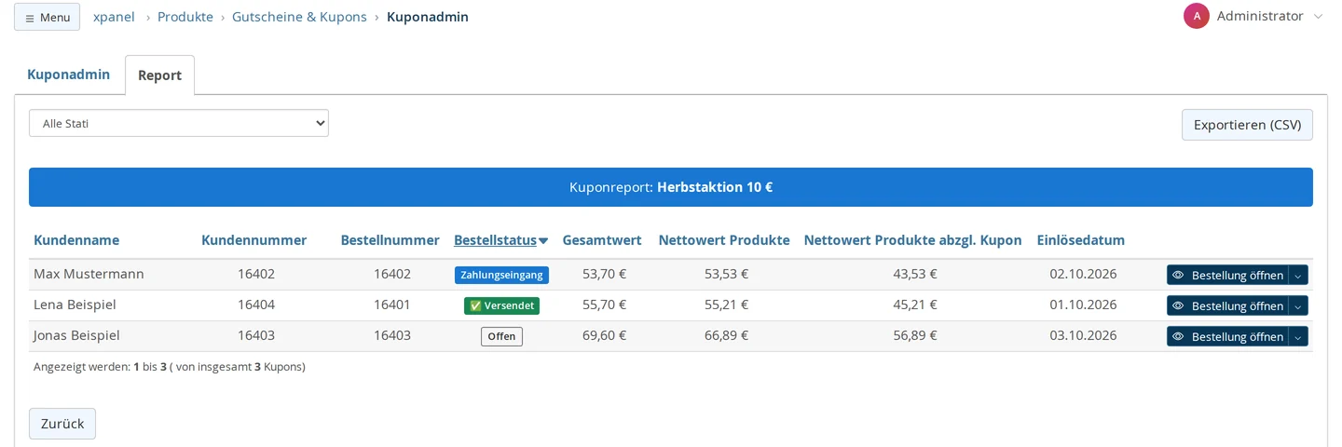The width and height of the screenshot is (1342, 447).
Task: Switch to the Kuponadmin tab
Action: pos(69,74)
